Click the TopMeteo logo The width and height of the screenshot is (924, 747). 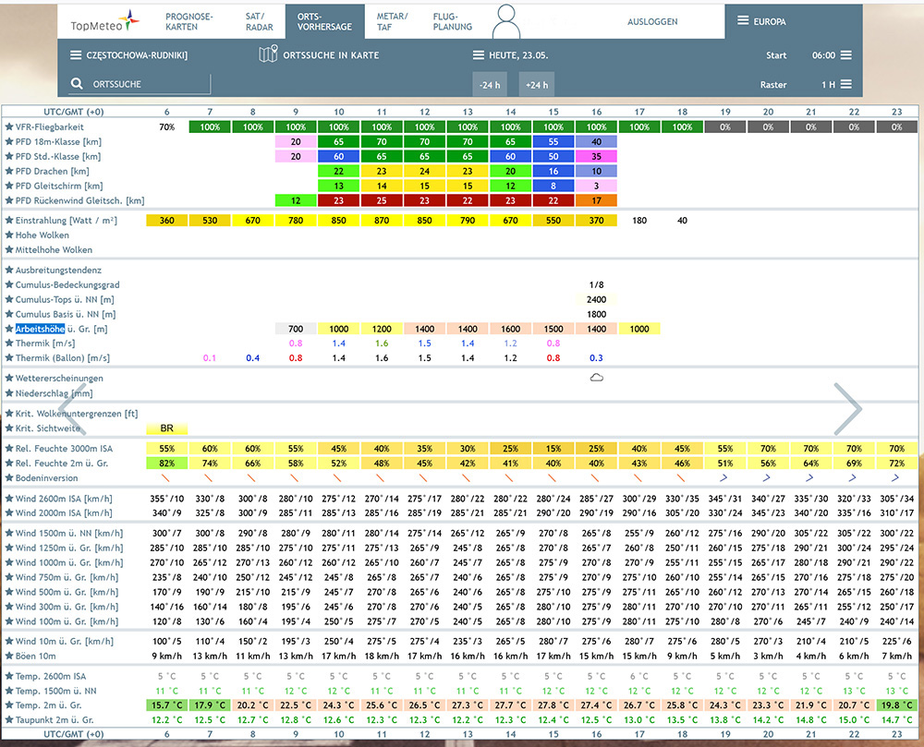105,22
